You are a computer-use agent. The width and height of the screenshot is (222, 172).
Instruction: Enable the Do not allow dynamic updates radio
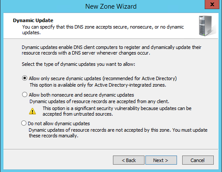tap(24, 123)
